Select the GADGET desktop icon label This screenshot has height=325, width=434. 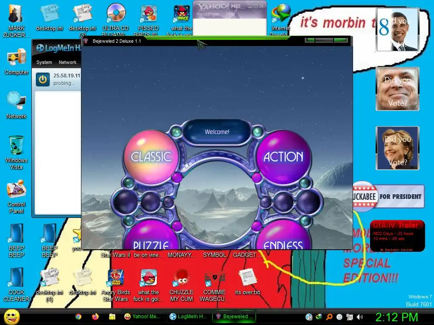tap(247, 255)
